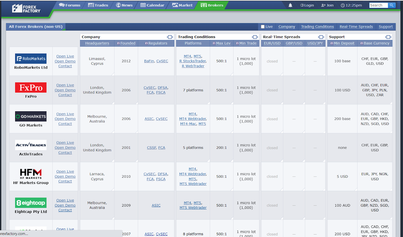The width and height of the screenshot is (403, 237).
Task: Click the FxPro logo image
Action: click(31, 87)
